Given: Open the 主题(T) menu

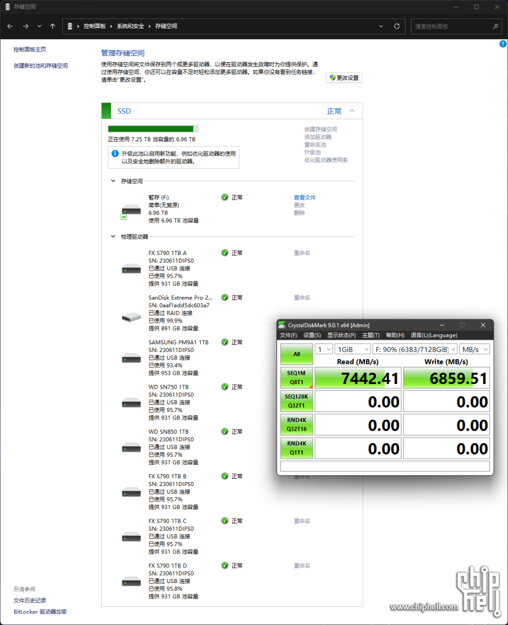Looking at the screenshot, I should click(371, 335).
